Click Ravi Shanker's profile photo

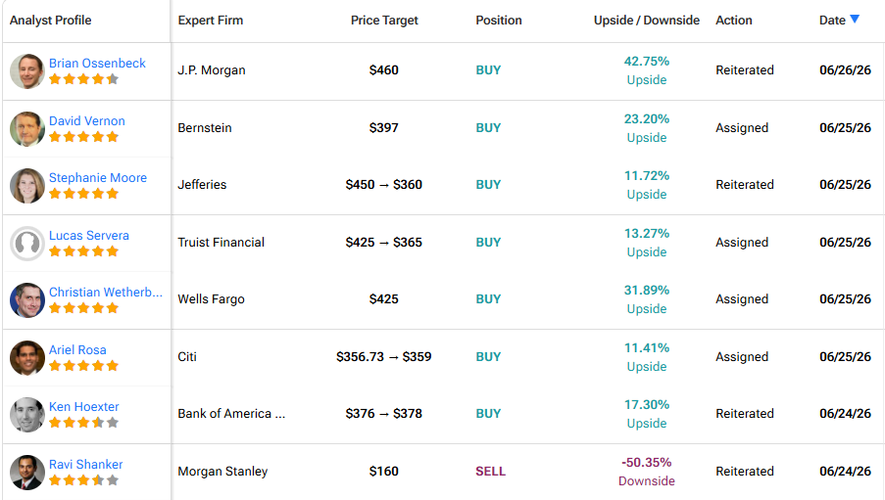27,472
